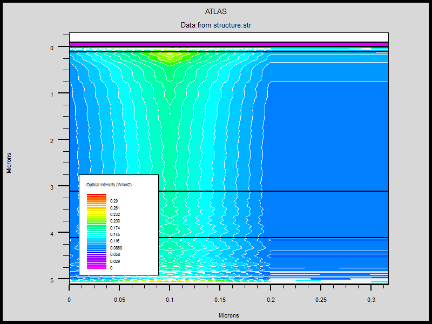
Task: Pick the red swatch atop the legend
Action: tap(97, 195)
